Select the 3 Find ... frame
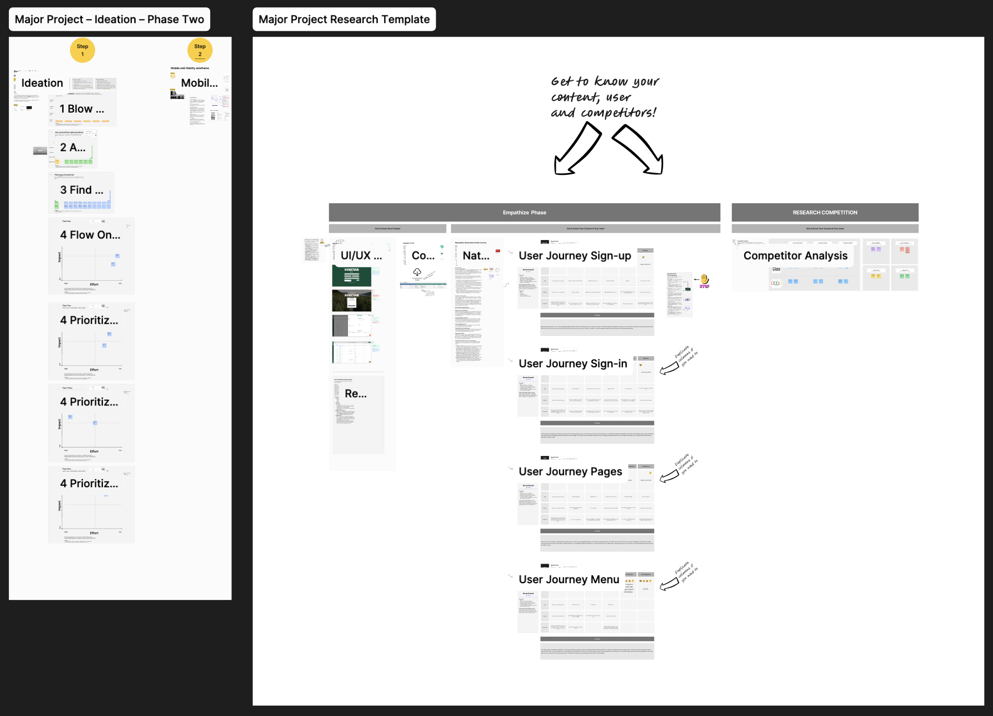The width and height of the screenshot is (993, 716). tap(82, 190)
